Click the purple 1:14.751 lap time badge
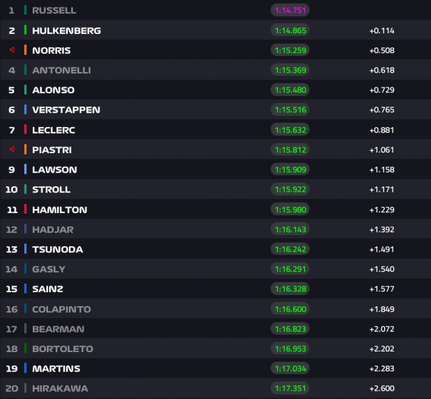Image resolution: width=431 pixels, height=399 pixels. point(290,10)
